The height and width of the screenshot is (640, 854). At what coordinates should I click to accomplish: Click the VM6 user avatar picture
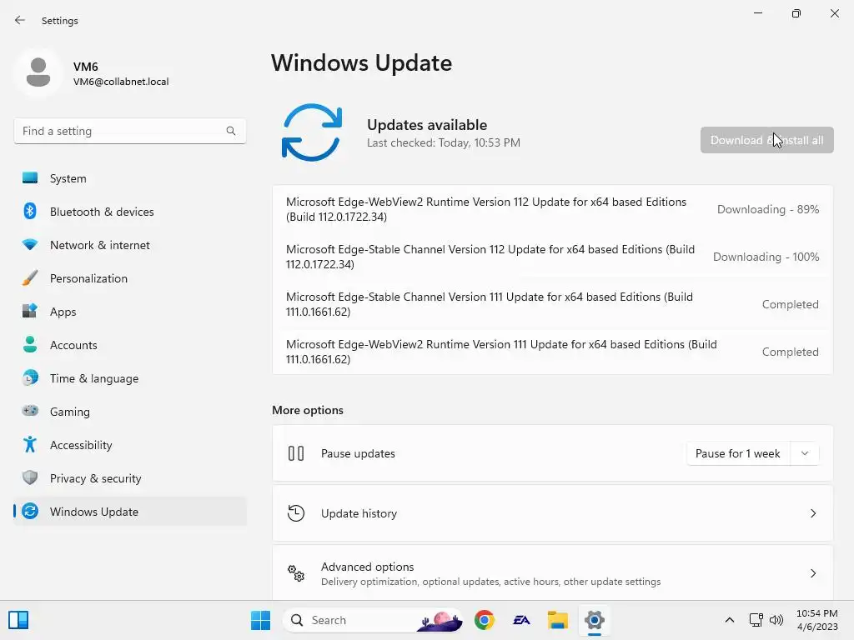pyautogui.click(x=38, y=72)
